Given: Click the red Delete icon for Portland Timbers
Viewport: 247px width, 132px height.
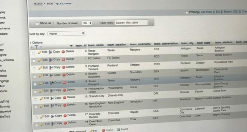Looking at the screenshot, I should point(64,67).
